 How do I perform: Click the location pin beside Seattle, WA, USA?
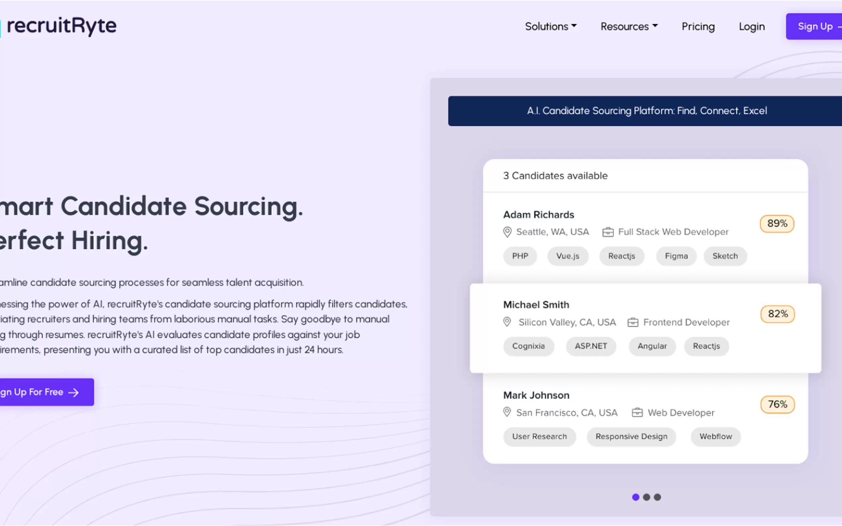(507, 232)
